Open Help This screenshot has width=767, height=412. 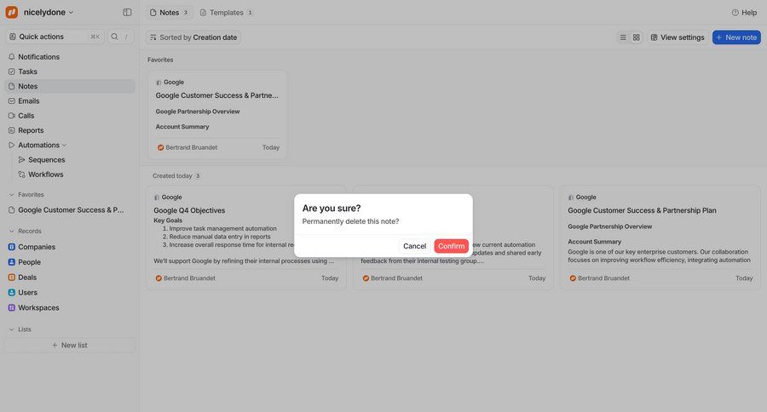click(x=744, y=13)
